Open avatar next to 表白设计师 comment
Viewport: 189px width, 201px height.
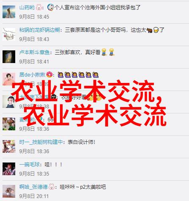coord(9,146)
